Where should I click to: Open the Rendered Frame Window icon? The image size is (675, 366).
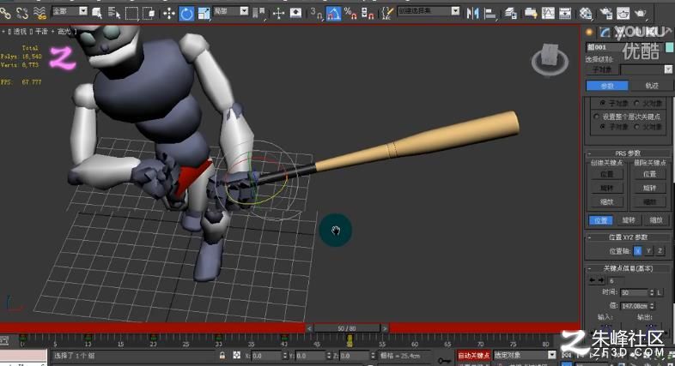click(x=623, y=14)
